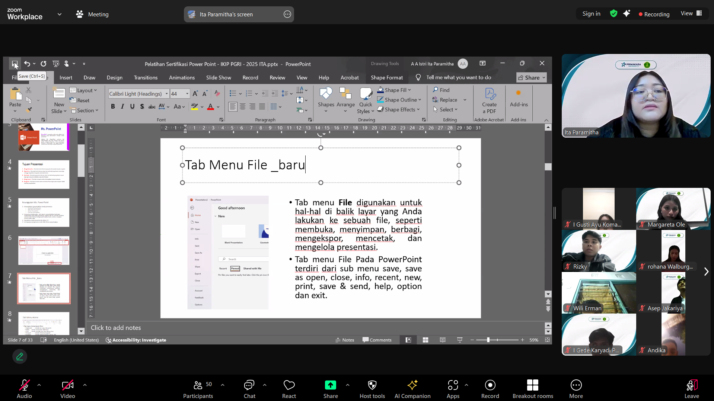Screen dimensions: 714x401
Task: Open Zoom AI Companion
Action: coord(412,389)
